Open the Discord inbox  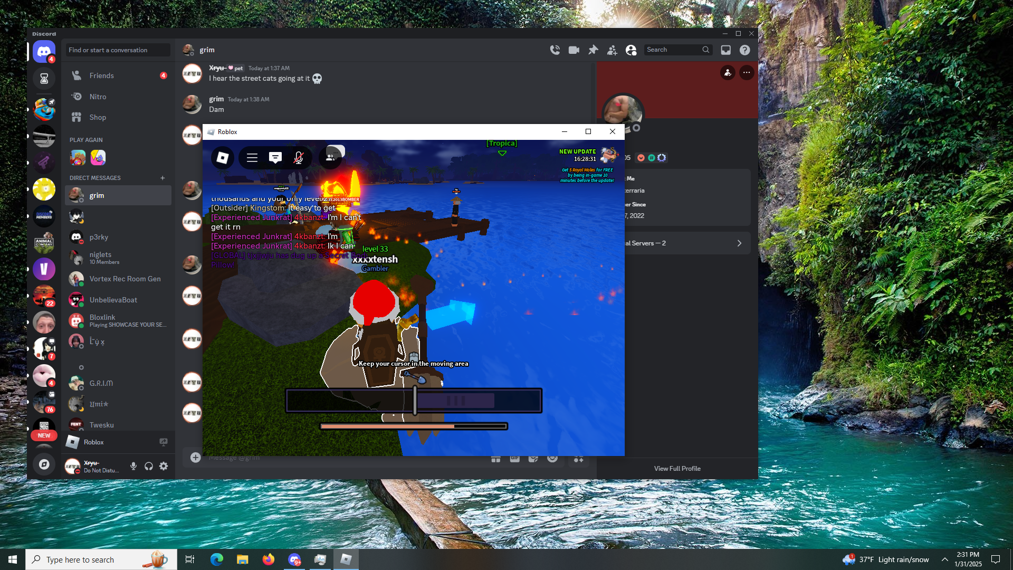(x=726, y=50)
